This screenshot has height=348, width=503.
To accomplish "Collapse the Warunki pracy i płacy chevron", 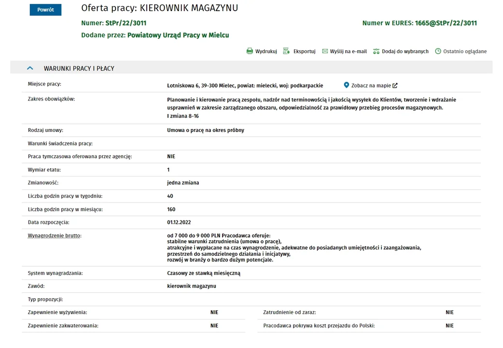I will 30,68.
